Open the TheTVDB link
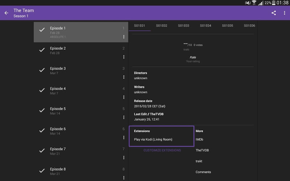Viewport: 290px width, 181px height. click(202, 150)
